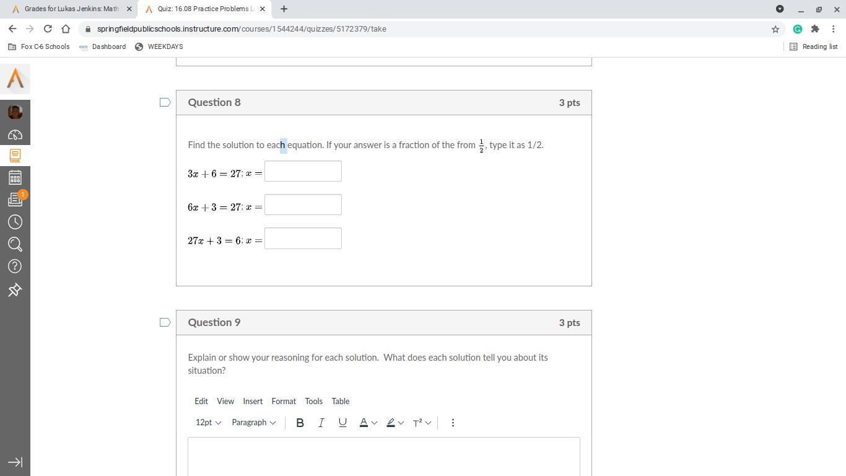Apply italic formatting in editor

pos(321,423)
